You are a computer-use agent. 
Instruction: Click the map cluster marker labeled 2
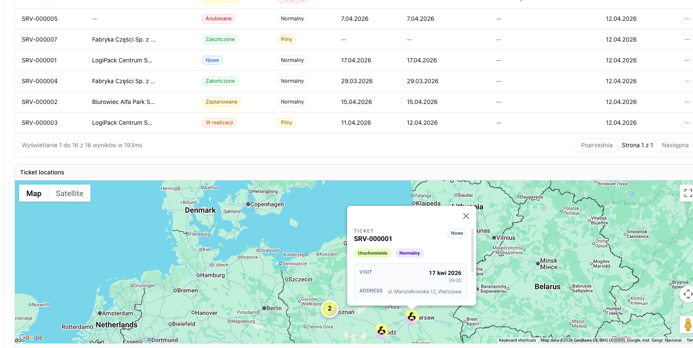coord(330,309)
